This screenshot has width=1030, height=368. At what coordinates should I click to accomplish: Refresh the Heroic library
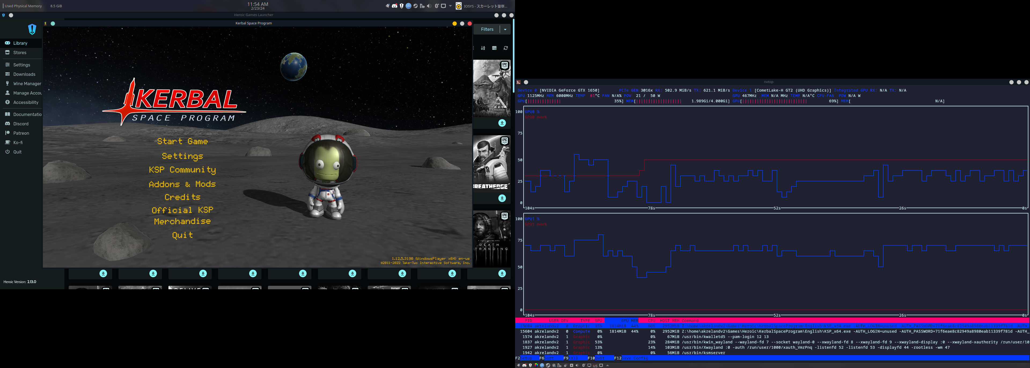tap(506, 48)
